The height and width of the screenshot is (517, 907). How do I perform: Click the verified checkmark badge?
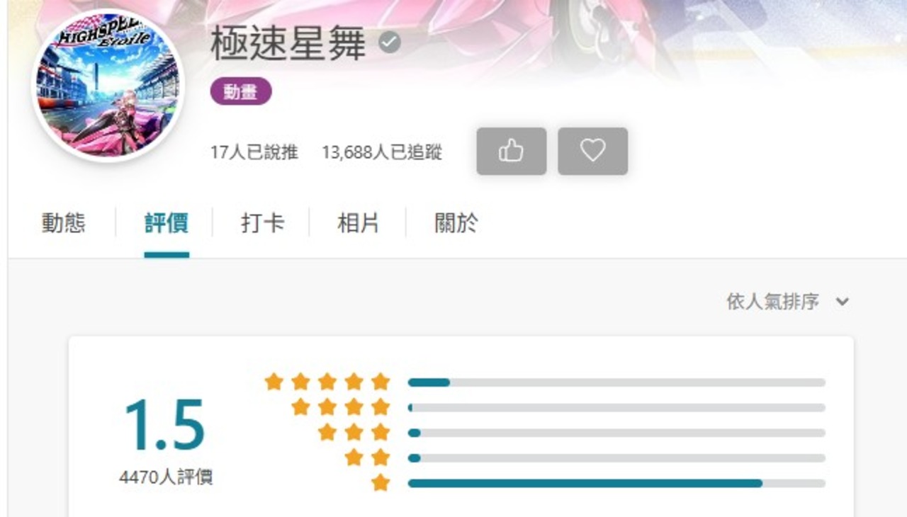tap(389, 43)
